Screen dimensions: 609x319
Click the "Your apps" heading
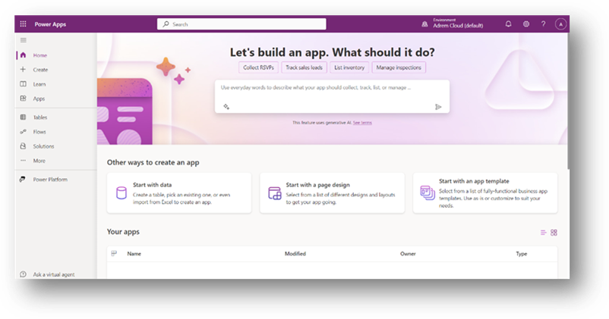123,232
